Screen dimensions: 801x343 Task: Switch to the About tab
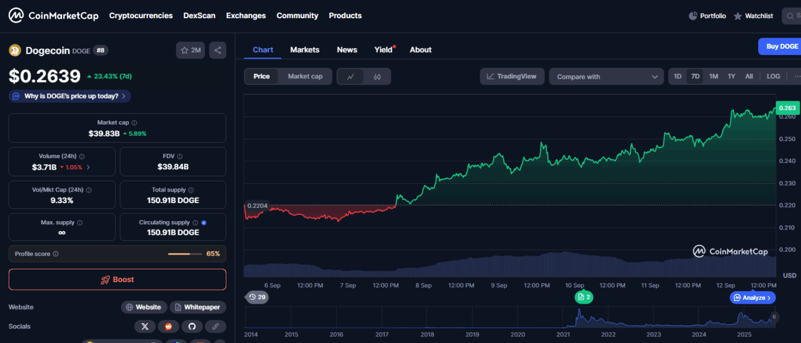pyautogui.click(x=420, y=50)
